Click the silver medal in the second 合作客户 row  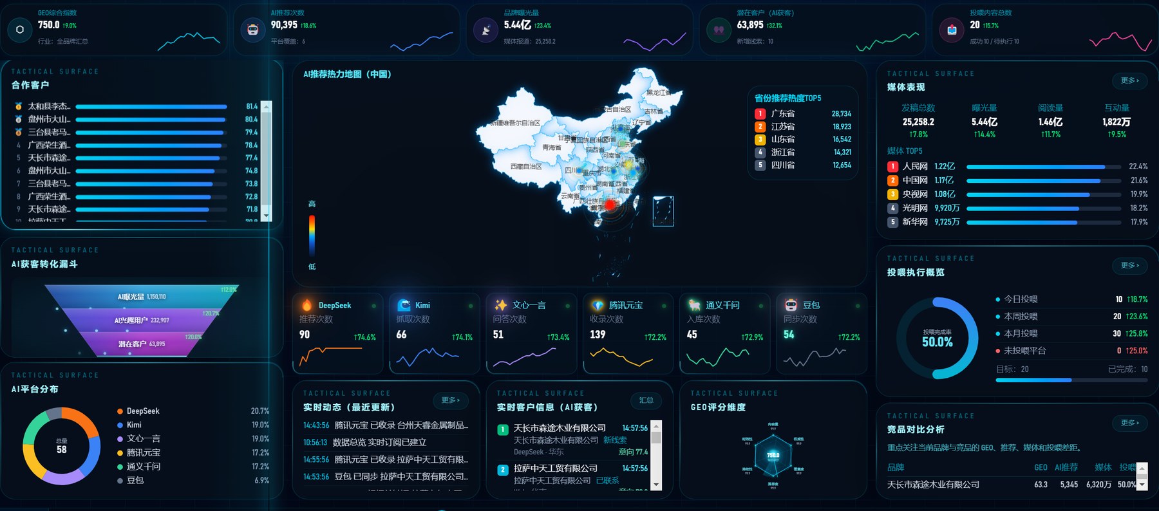(19, 119)
